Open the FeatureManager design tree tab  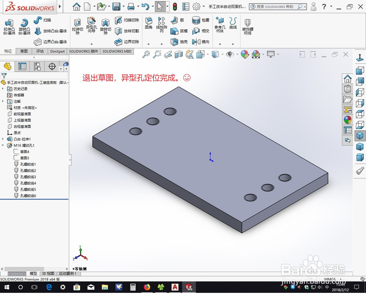pos(7,67)
